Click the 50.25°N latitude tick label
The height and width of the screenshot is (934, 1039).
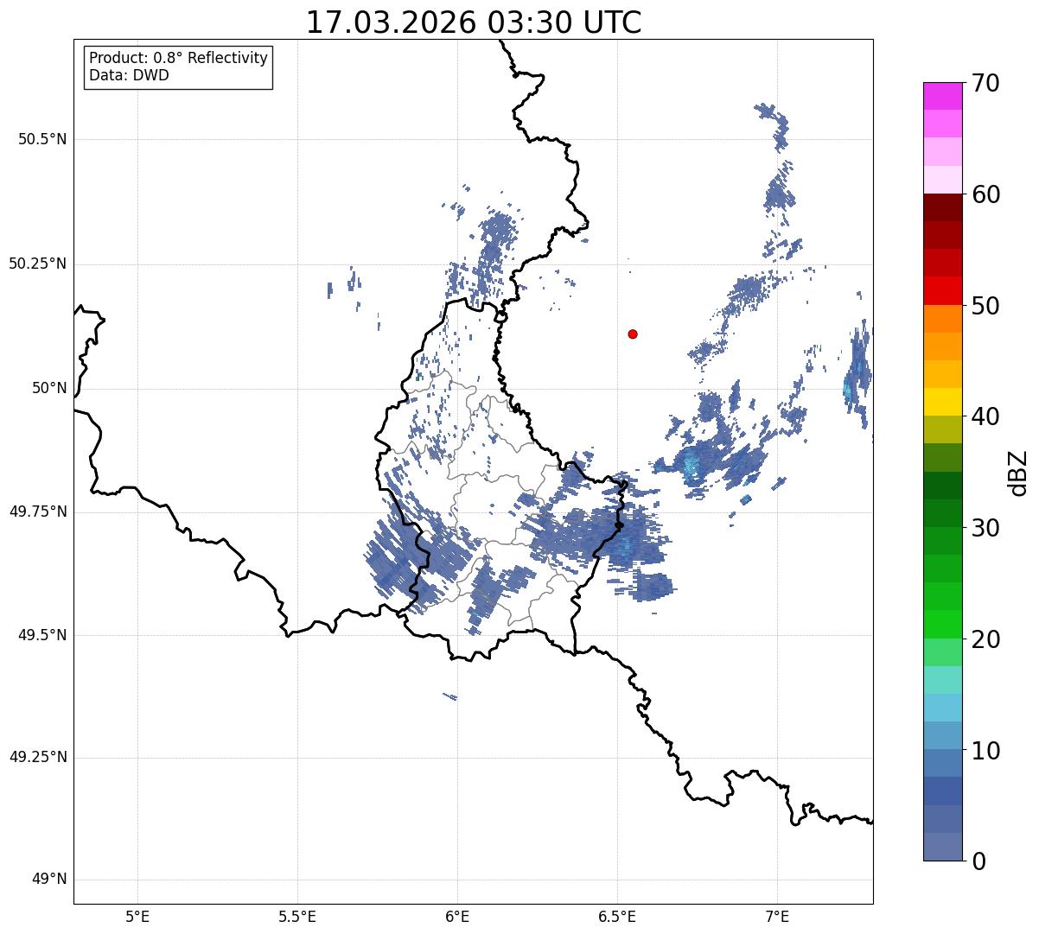(38, 264)
